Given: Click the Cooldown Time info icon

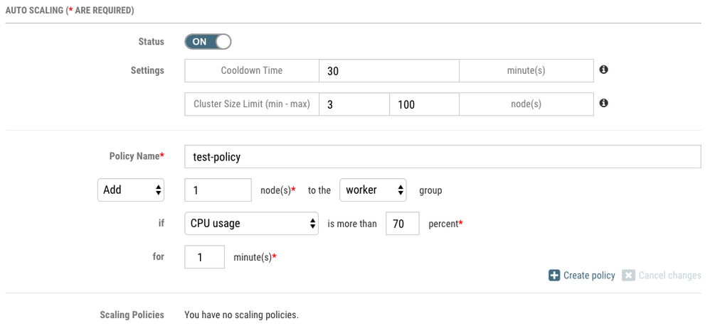Looking at the screenshot, I should (x=603, y=70).
